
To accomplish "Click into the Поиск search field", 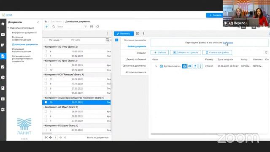I will [69, 27].
